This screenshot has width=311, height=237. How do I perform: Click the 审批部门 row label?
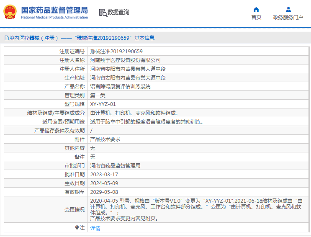(75, 166)
